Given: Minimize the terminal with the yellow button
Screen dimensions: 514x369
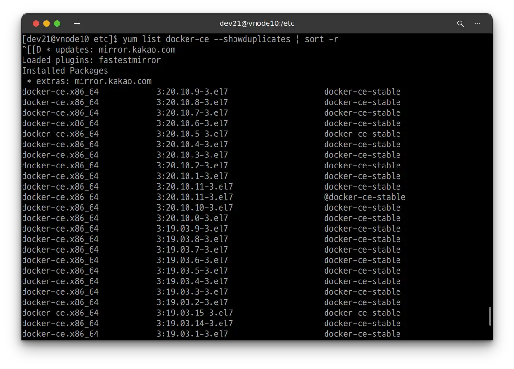Looking at the screenshot, I should pyautogui.click(x=47, y=23).
